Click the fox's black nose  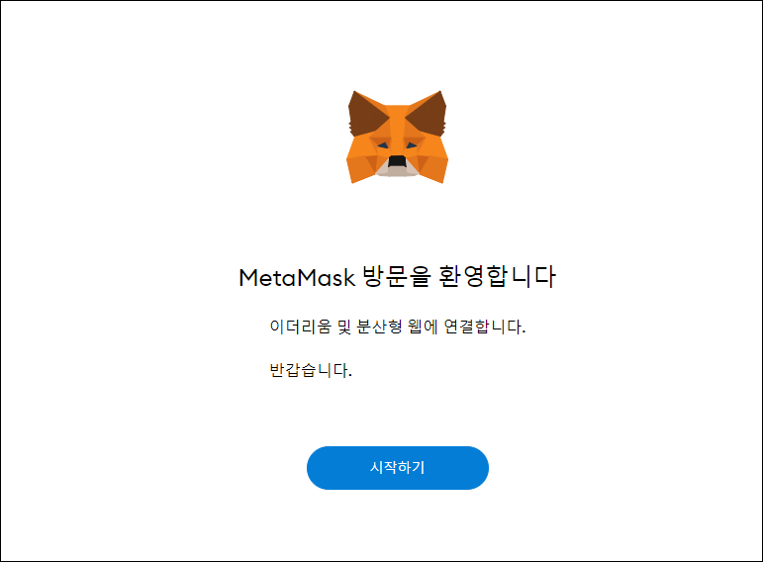coord(398,161)
